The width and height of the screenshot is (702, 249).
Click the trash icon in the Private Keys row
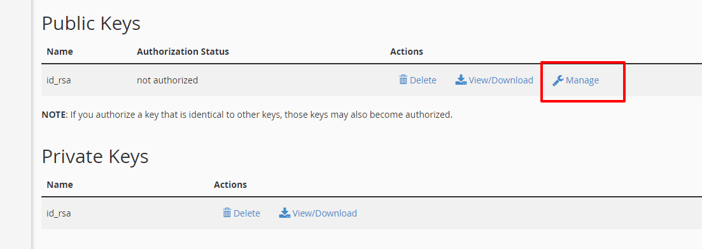227,213
